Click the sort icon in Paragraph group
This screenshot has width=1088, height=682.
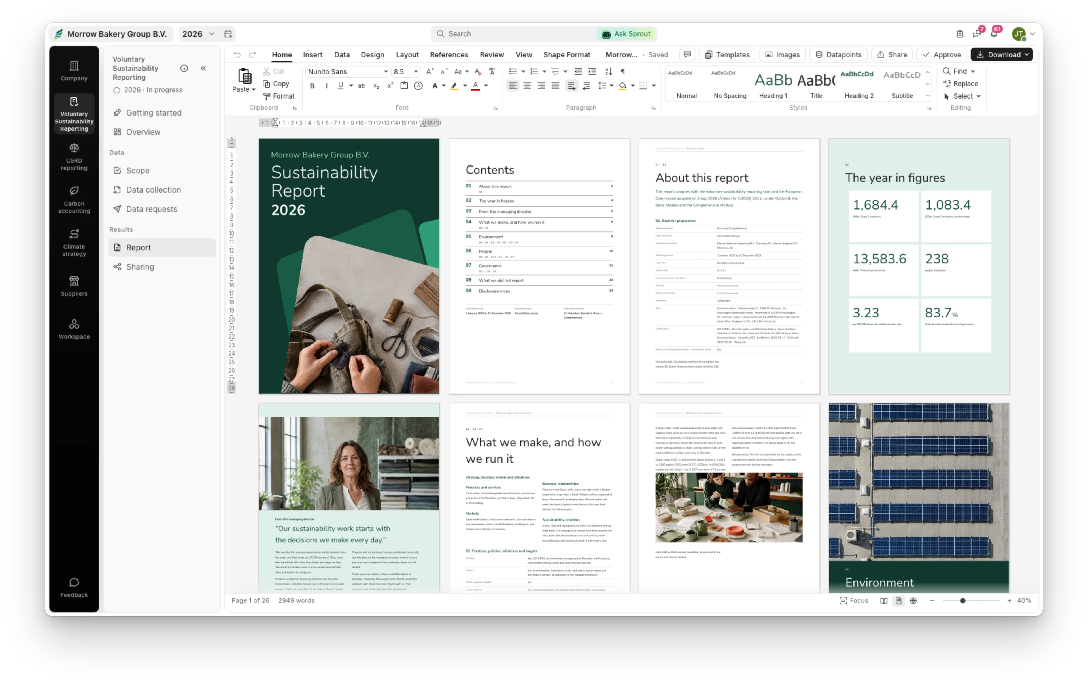(x=608, y=71)
